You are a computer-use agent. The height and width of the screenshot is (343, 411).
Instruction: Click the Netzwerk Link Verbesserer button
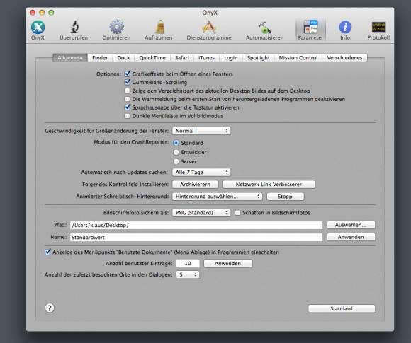point(269,185)
